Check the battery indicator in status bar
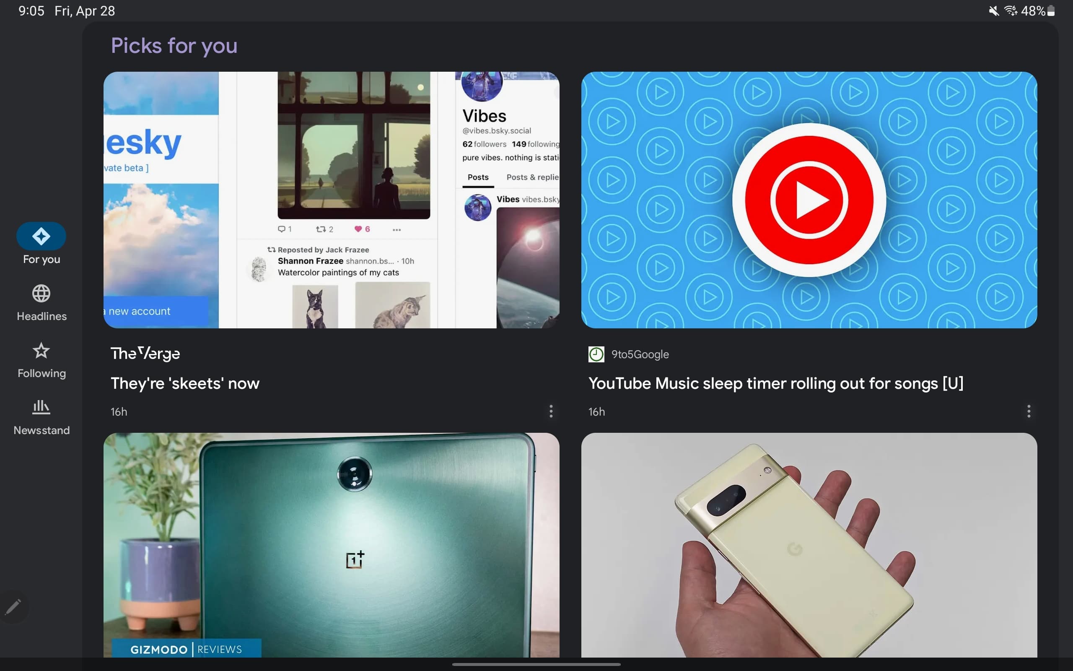The width and height of the screenshot is (1073, 671). click(x=1051, y=10)
